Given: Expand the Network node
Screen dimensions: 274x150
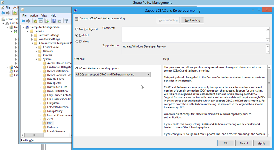Looking at the screenshot, I should (36, 51).
